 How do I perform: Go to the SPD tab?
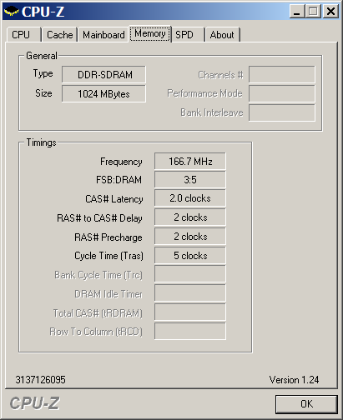(188, 35)
